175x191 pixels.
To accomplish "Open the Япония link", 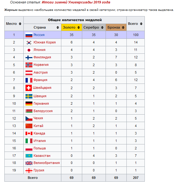I will click(40, 50).
